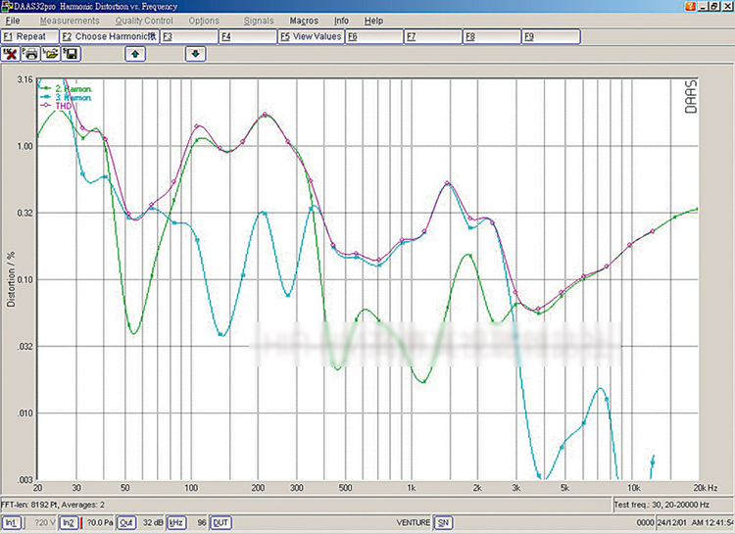
Task: Open the Help menu
Action: coord(373,21)
